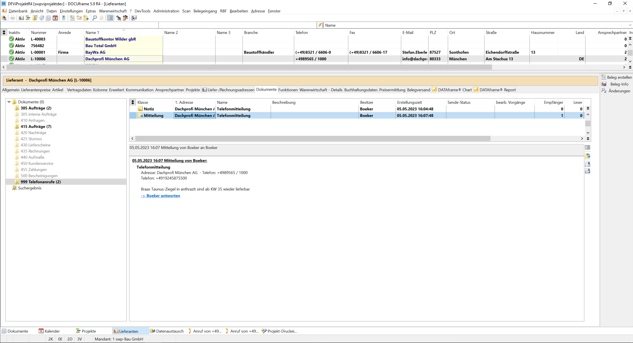Switch to the Lieferantenpreise tab
This screenshot has width=633, height=343.
point(36,90)
